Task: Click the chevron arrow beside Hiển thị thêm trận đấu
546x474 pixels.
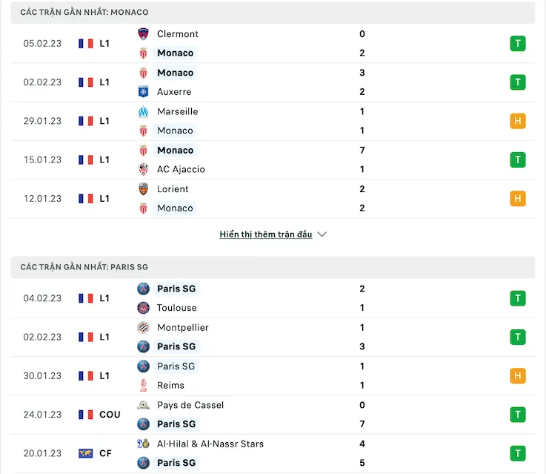Action: (x=322, y=234)
